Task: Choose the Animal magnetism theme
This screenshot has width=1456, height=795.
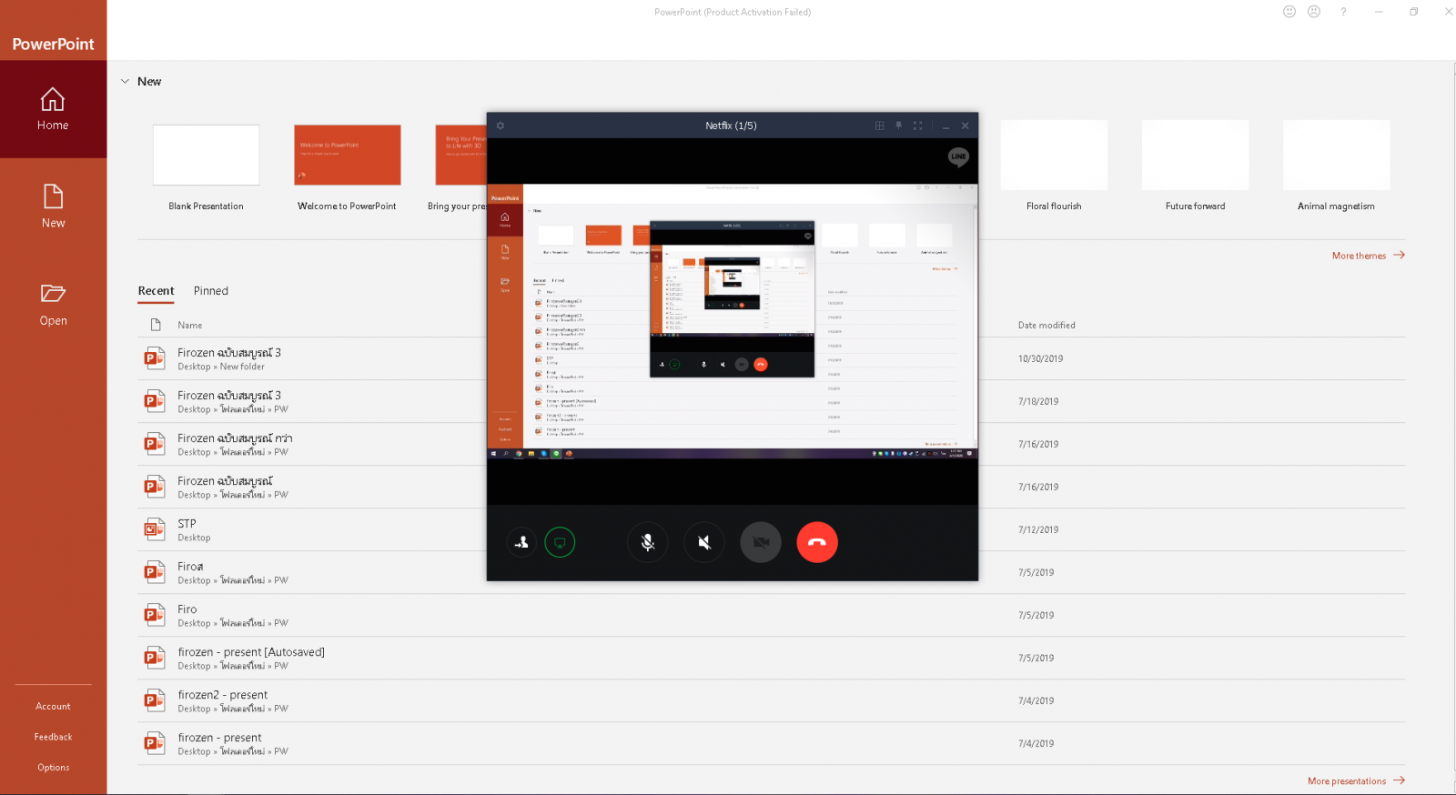Action: tap(1336, 156)
